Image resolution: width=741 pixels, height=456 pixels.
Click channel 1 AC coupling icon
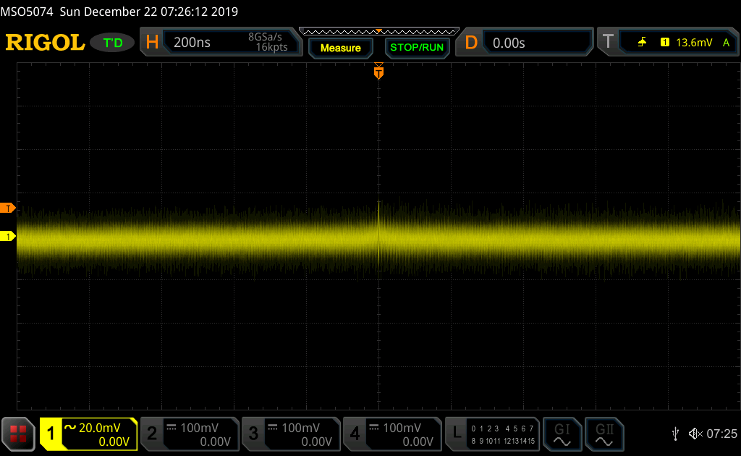coord(70,428)
